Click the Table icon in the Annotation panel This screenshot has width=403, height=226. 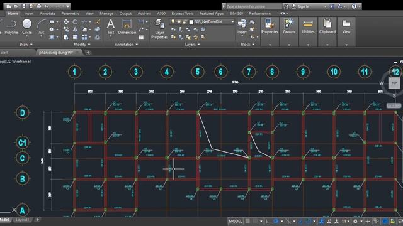(x=141, y=37)
